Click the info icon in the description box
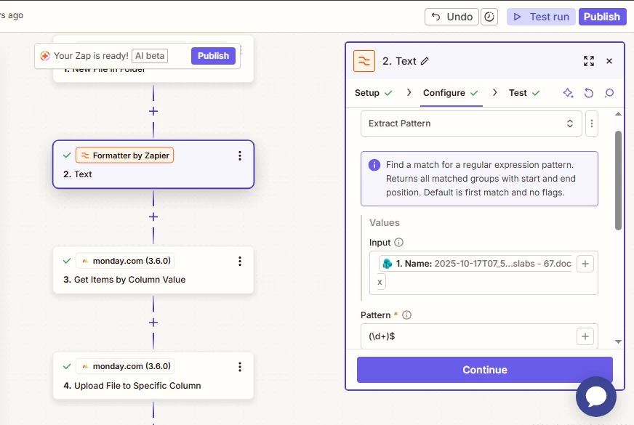Image resolution: width=634 pixels, height=425 pixels. click(x=374, y=165)
